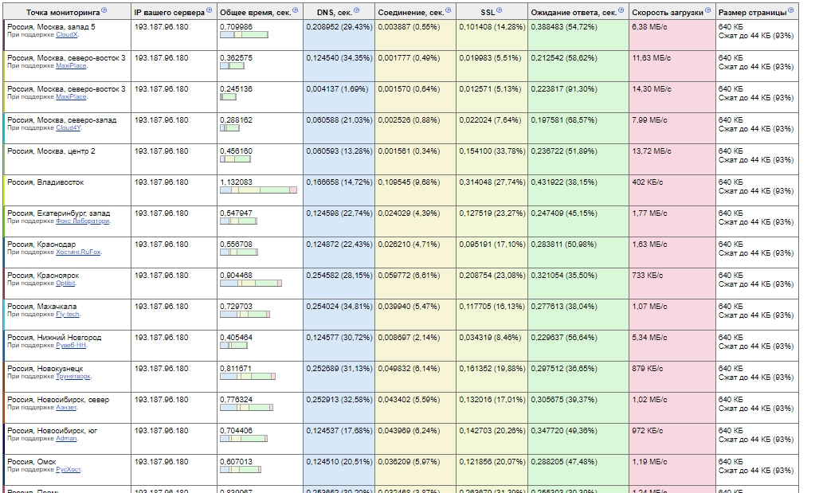Click the РусХост link under Омск

point(68,470)
